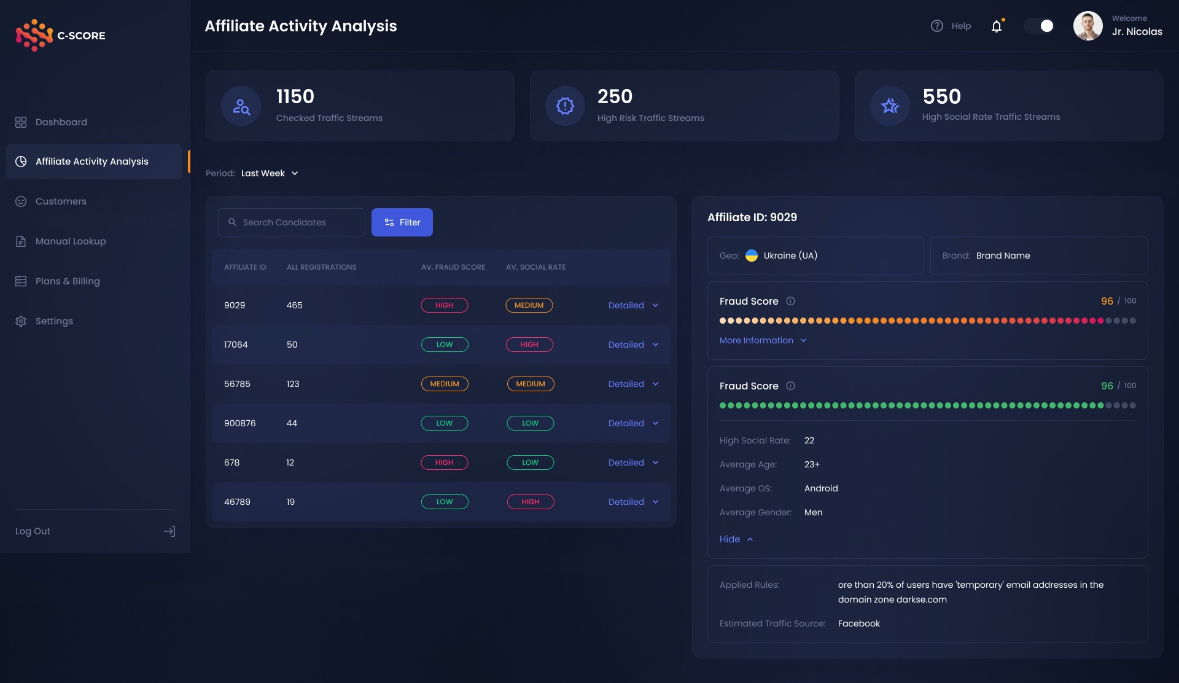Click the Dashboard sidebar icon
Image resolution: width=1179 pixels, height=683 pixels.
point(20,122)
